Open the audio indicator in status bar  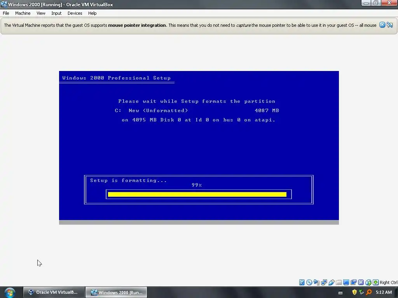(316, 282)
